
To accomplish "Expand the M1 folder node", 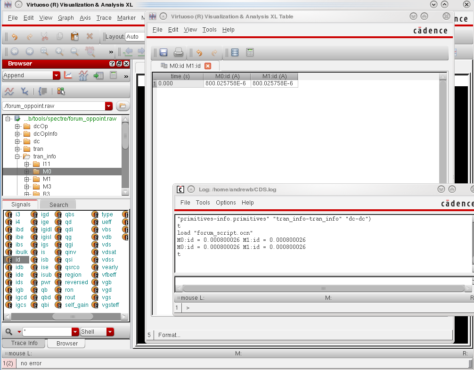I will pyautogui.click(x=27, y=179).
